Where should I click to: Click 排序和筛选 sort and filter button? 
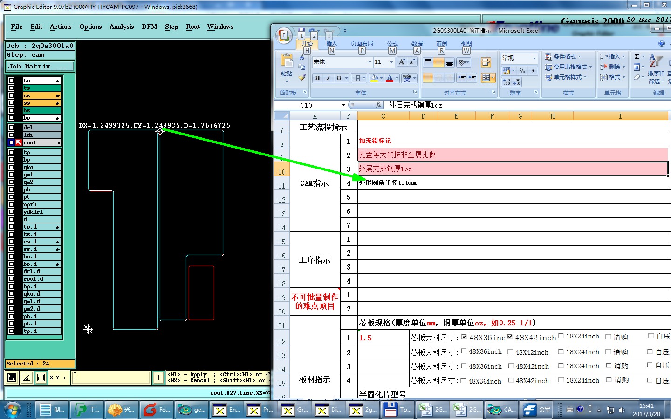(656, 68)
